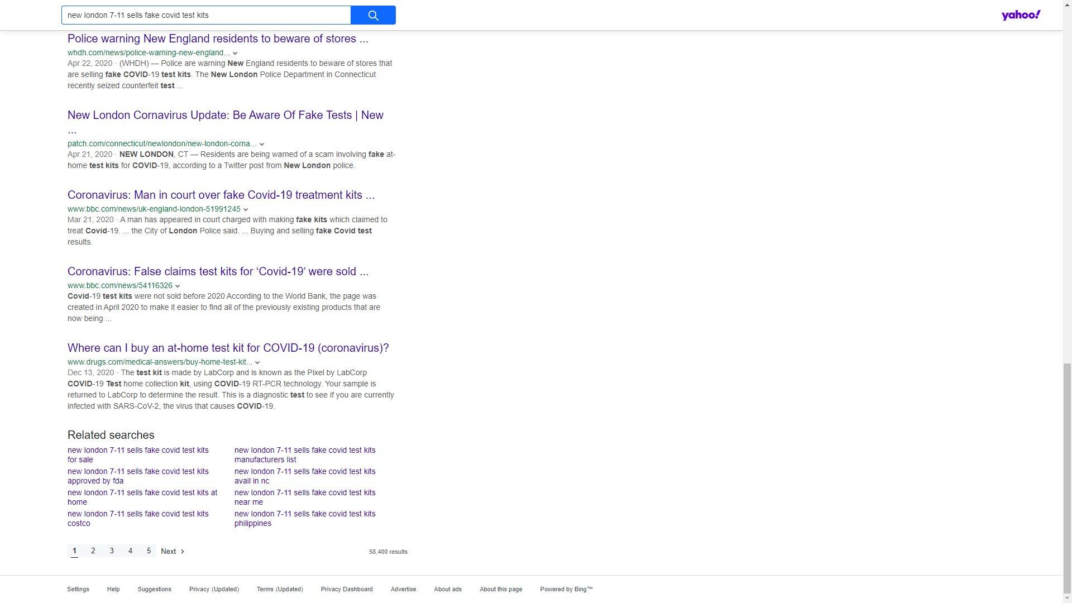Go to results page 5
1072x603 pixels.
coord(149,551)
